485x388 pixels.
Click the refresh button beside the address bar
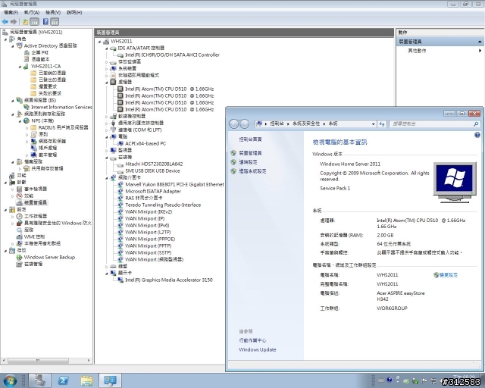(382, 124)
